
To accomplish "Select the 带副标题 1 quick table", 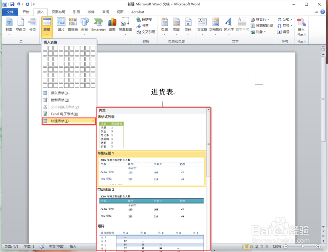I will [152, 168].
